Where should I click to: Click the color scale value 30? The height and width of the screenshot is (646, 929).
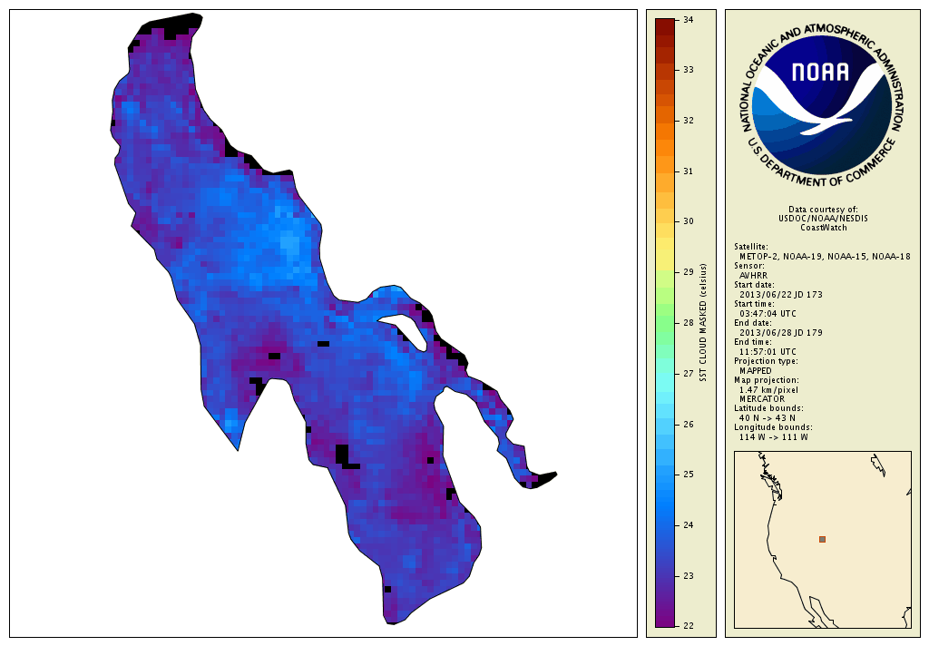(x=689, y=221)
